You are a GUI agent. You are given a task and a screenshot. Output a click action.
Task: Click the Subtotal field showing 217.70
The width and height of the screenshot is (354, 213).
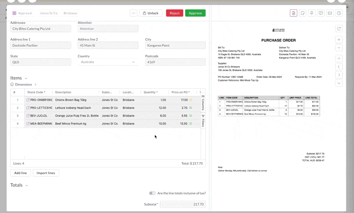(x=183, y=204)
